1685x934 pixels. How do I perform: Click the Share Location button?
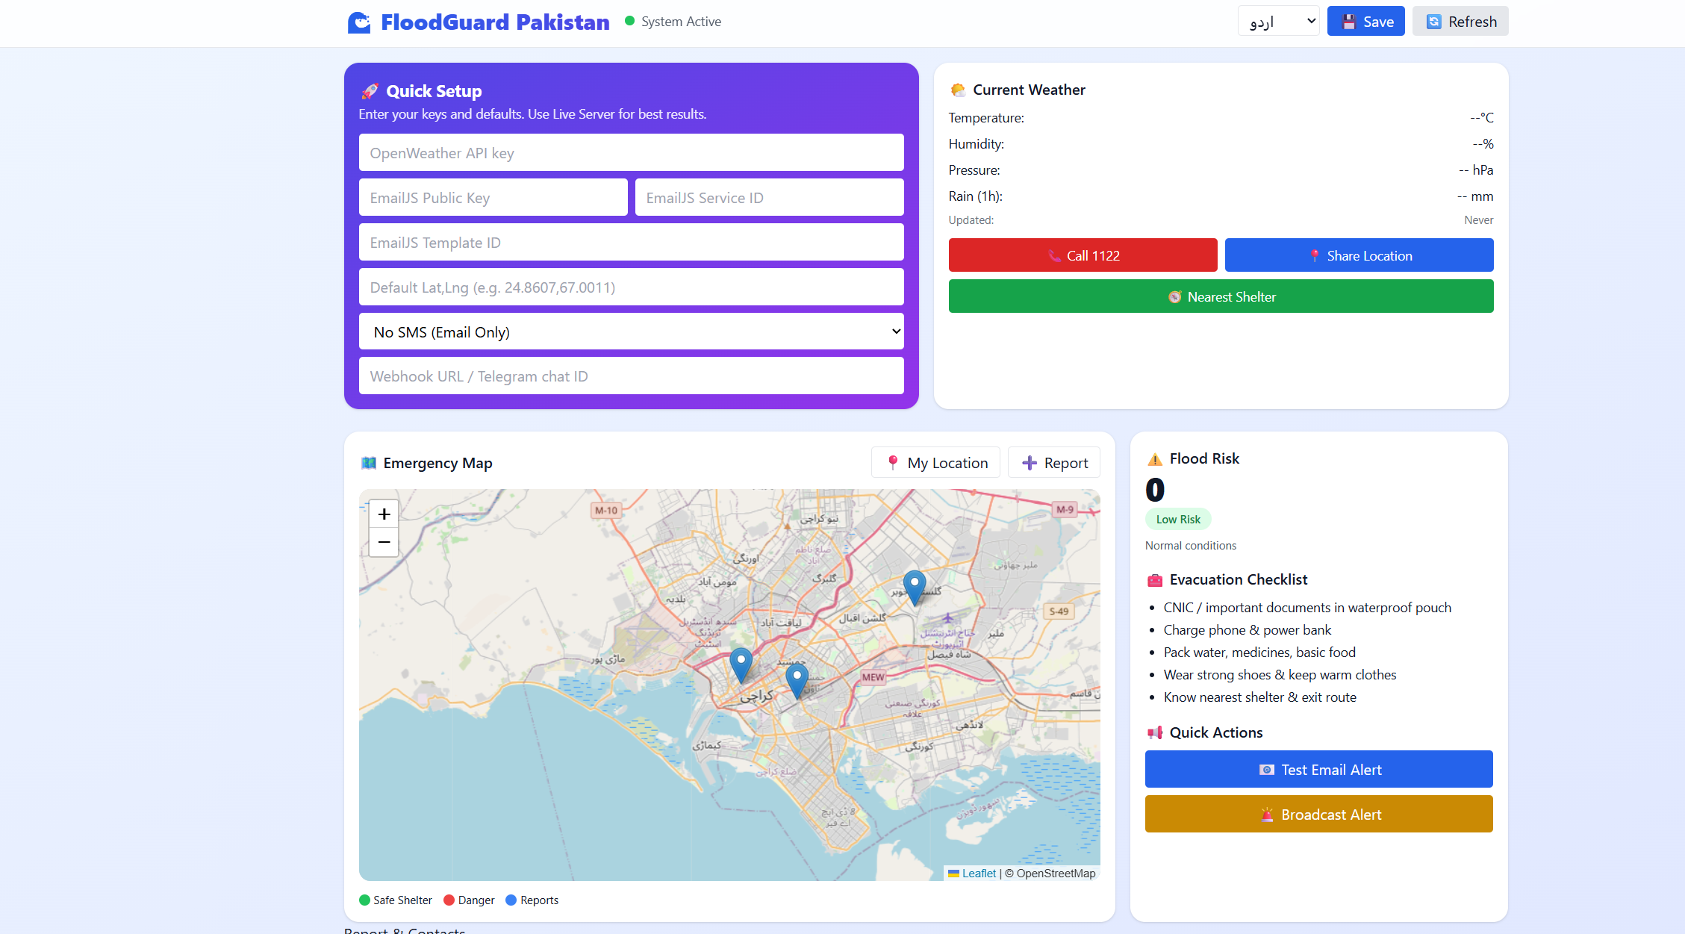tap(1359, 255)
